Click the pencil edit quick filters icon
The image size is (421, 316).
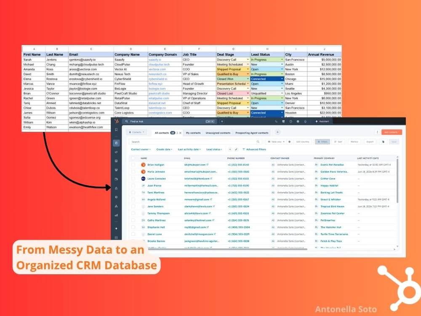pos(236,150)
